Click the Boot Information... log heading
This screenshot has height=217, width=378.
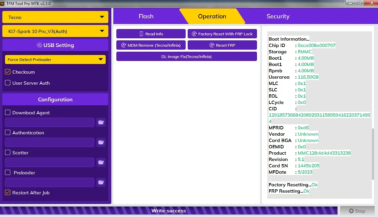tap(289, 39)
